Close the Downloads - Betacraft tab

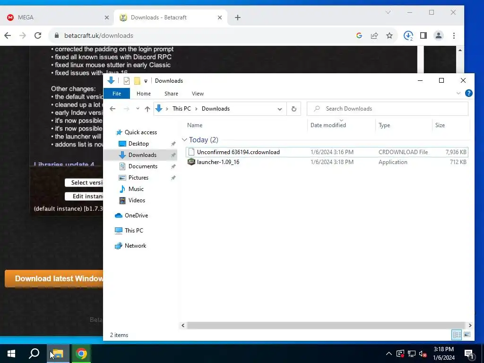pyautogui.click(x=220, y=17)
